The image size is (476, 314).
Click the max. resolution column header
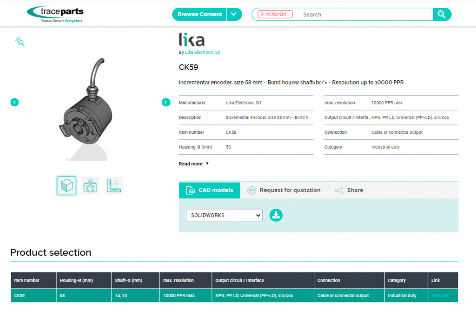(x=186, y=281)
